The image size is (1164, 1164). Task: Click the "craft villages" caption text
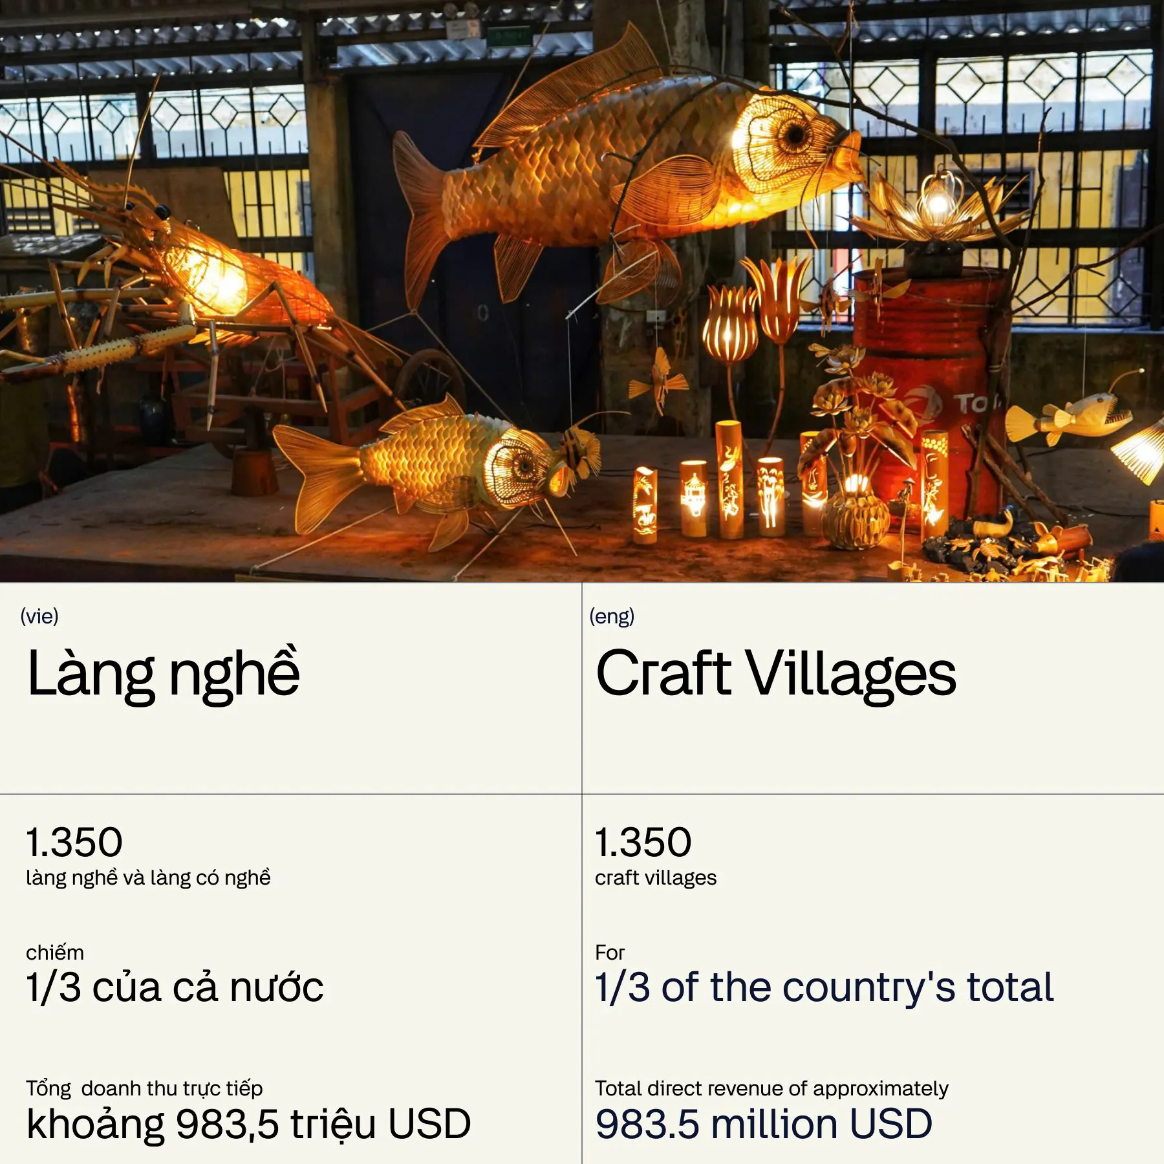[656, 878]
